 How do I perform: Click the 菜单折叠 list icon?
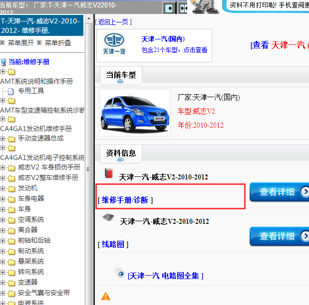(x=39, y=42)
